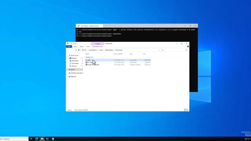Image resolution: width=251 pixels, height=141 pixels.
Task: Select the gitea application file
Action: coord(118,60)
